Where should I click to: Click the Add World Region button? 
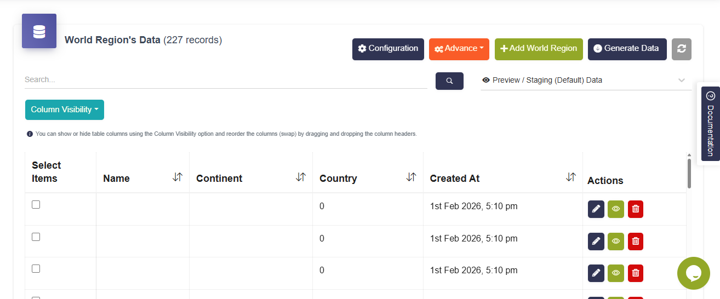[539, 49]
